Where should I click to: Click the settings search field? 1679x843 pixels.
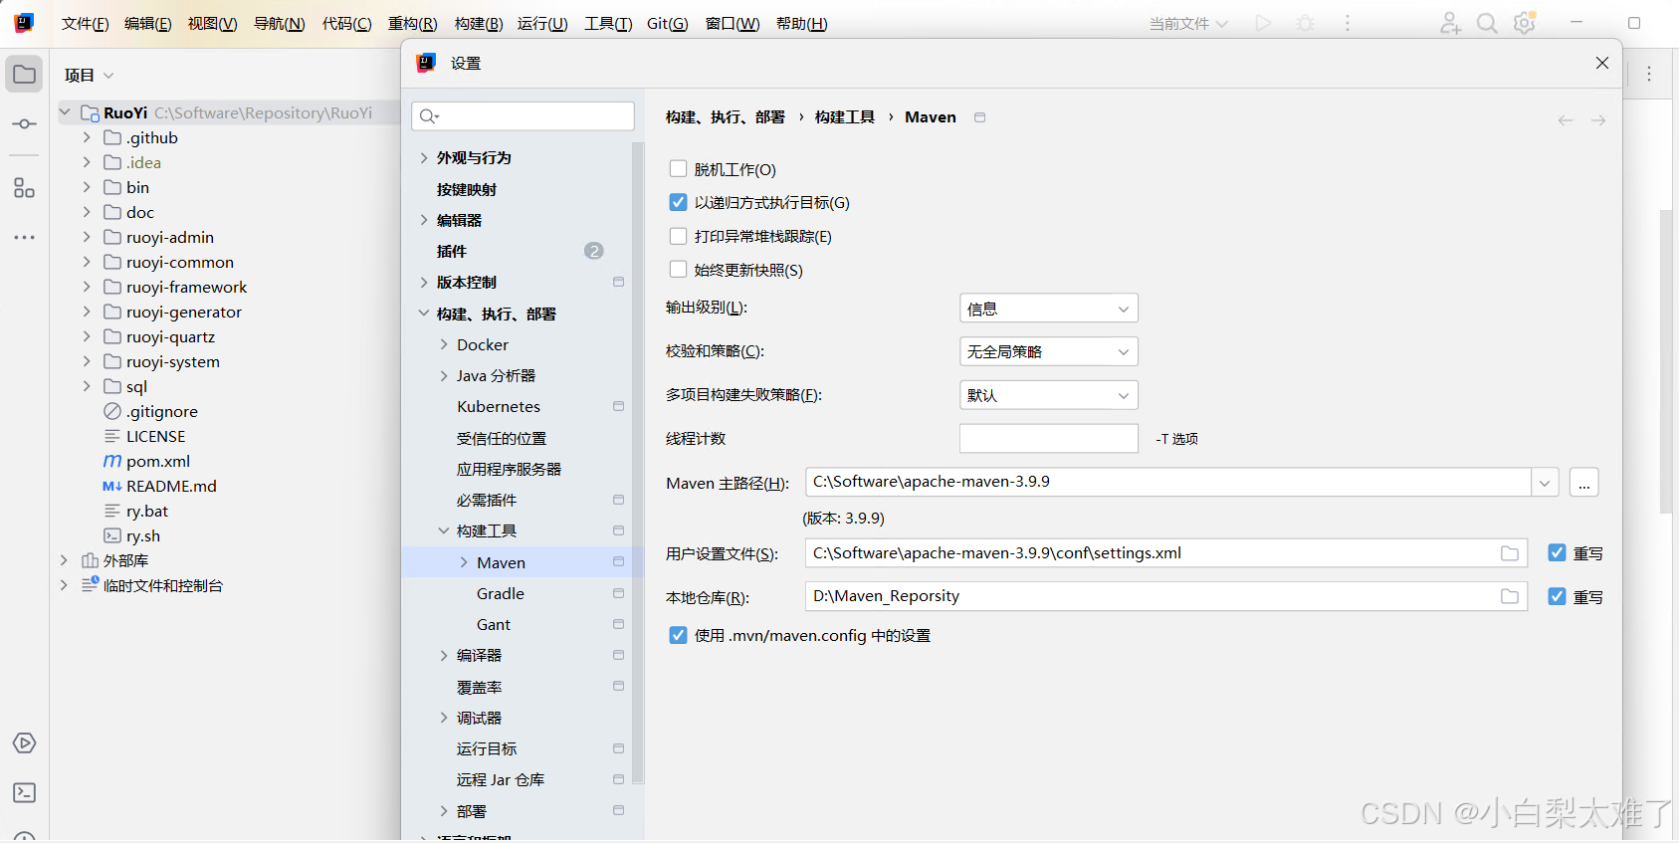click(x=523, y=116)
